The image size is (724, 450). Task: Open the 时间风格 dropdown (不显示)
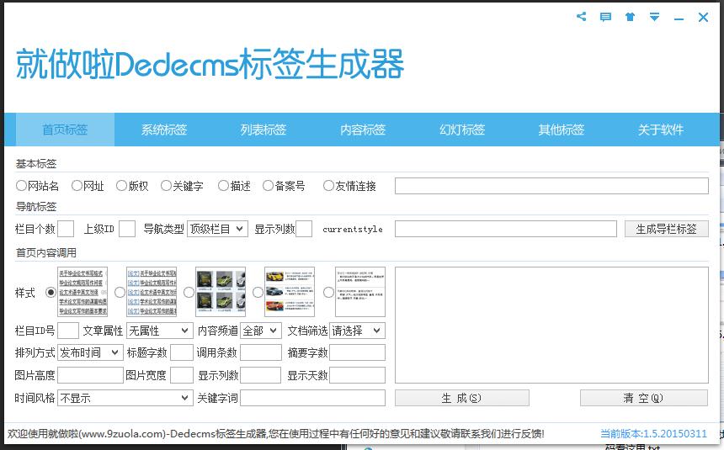(x=125, y=398)
